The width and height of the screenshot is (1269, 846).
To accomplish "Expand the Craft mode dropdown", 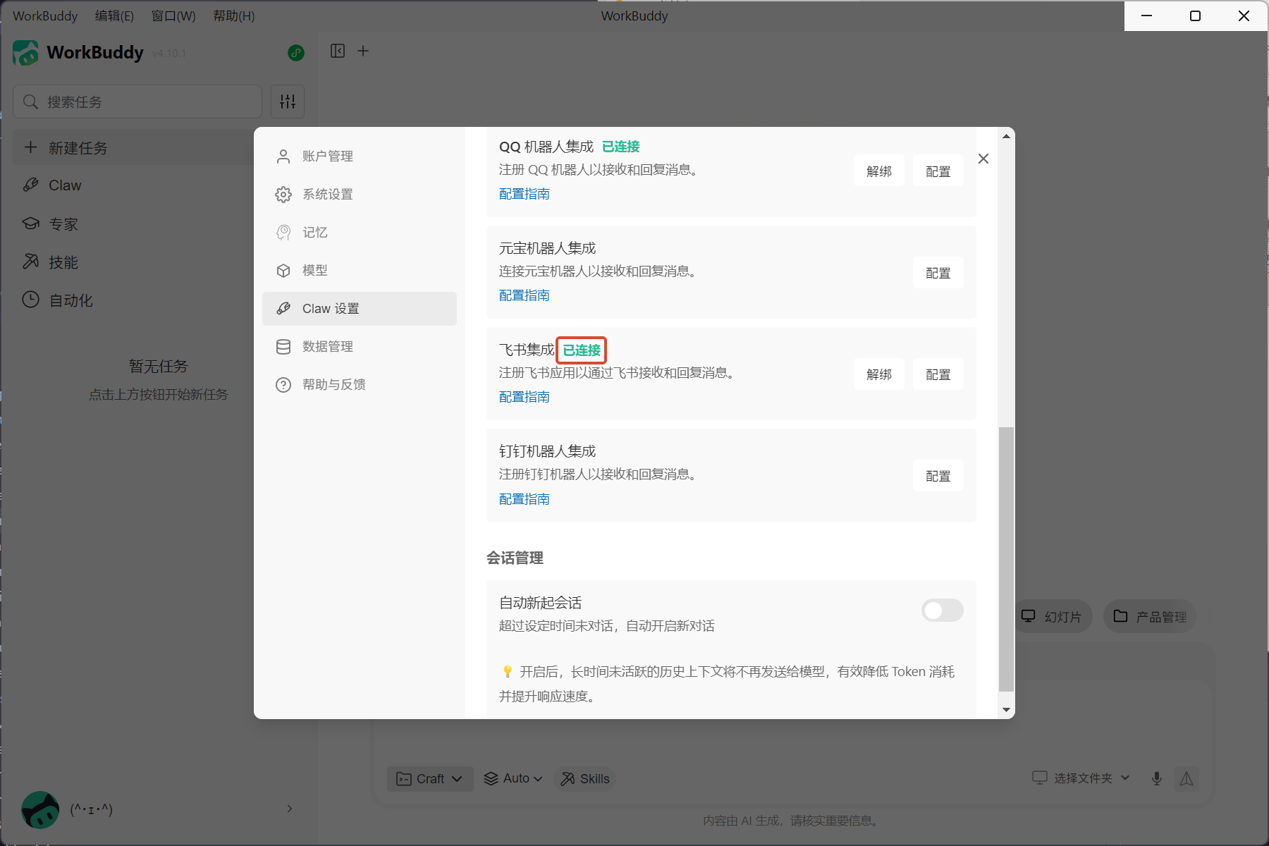I will (429, 778).
